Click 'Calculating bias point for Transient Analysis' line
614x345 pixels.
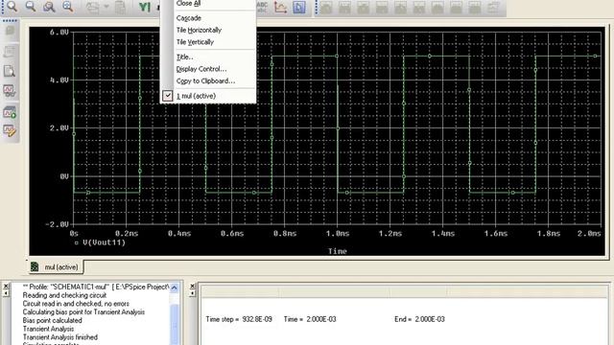tap(83, 311)
